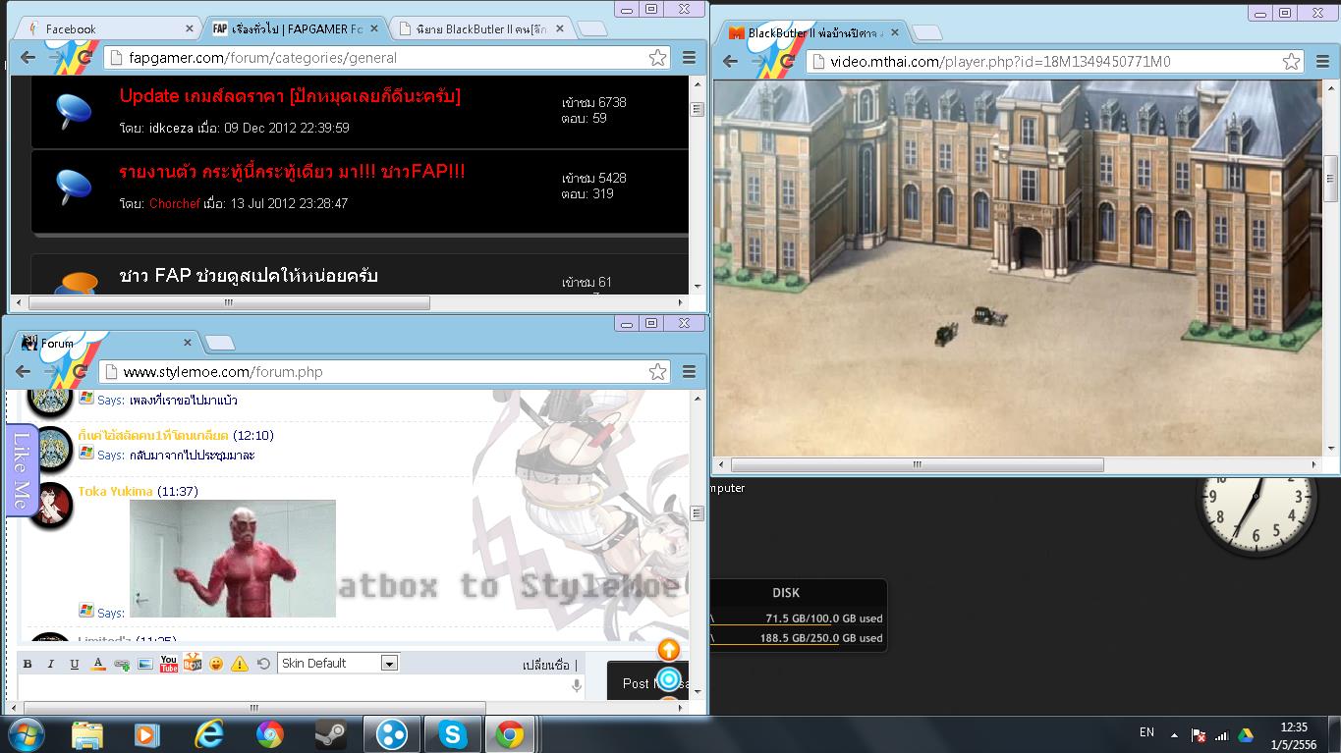Screen dimensions: 1341x753
Task: Toggle bold text in chatbox editor
Action: (28, 664)
